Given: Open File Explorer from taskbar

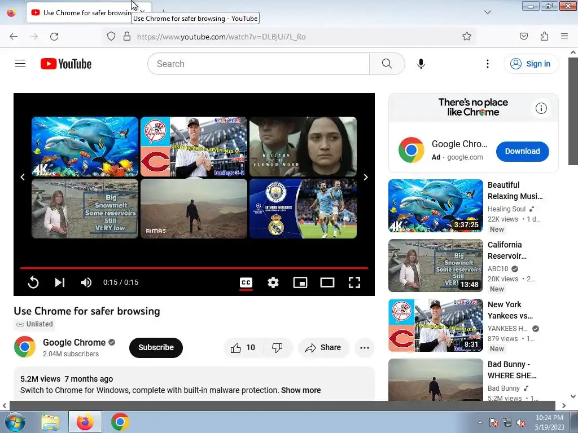Looking at the screenshot, I should pyautogui.click(x=50, y=422).
